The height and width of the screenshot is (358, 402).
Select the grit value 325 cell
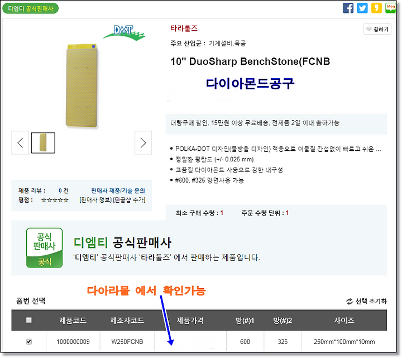tap(283, 342)
